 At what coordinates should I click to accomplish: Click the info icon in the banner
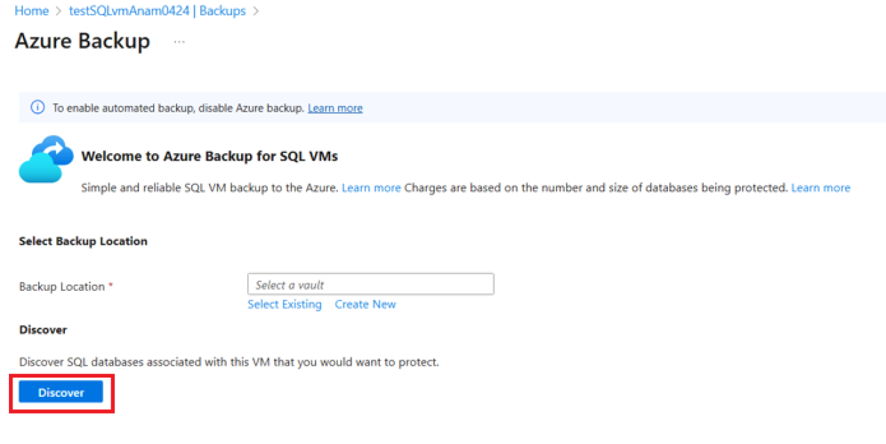(x=37, y=108)
